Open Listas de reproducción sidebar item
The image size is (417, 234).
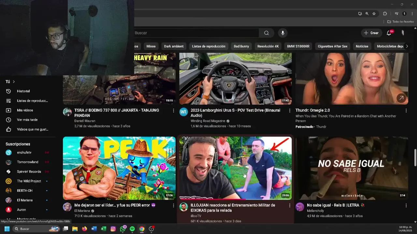pos(28,101)
